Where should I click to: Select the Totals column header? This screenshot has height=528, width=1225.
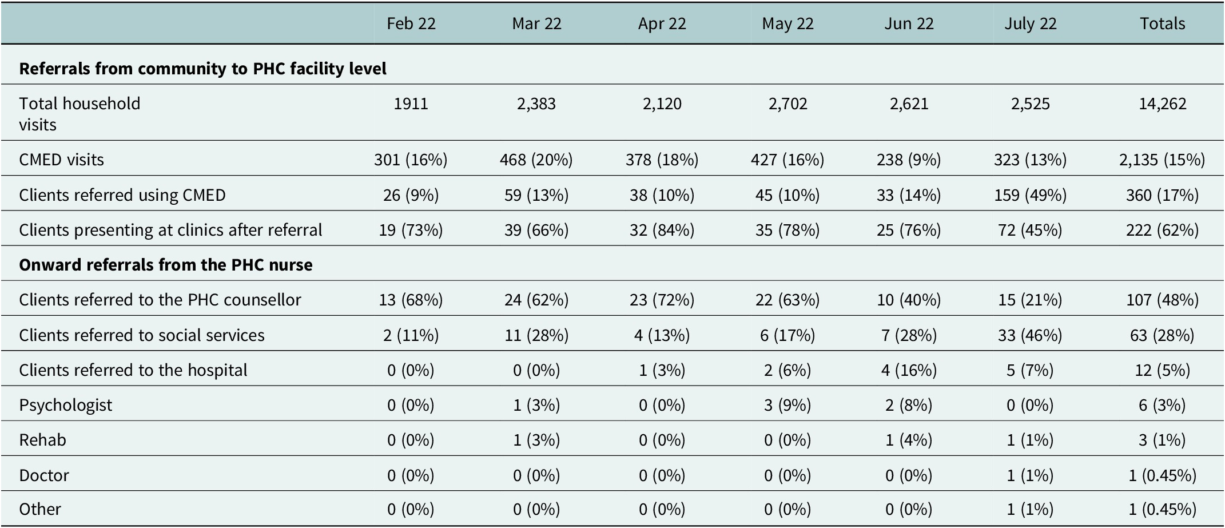tap(1162, 23)
